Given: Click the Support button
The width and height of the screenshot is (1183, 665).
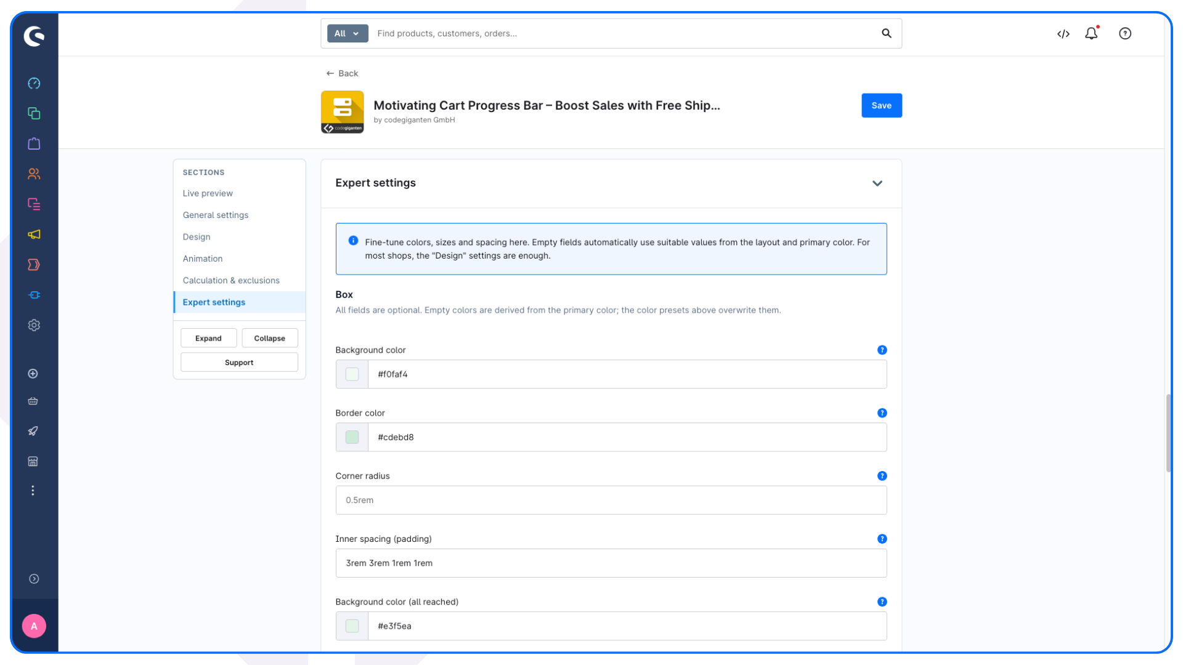Looking at the screenshot, I should point(239,363).
